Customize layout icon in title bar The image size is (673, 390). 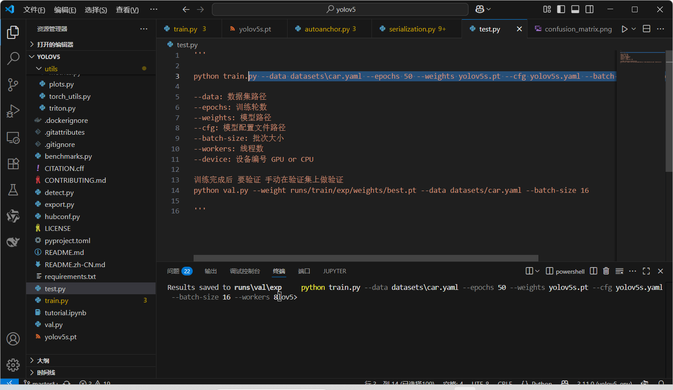[x=547, y=9]
